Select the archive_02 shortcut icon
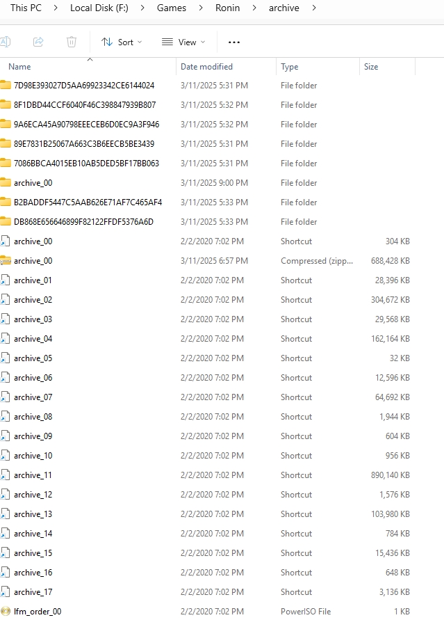This screenshot has height=620, width=444. point(5,300)
